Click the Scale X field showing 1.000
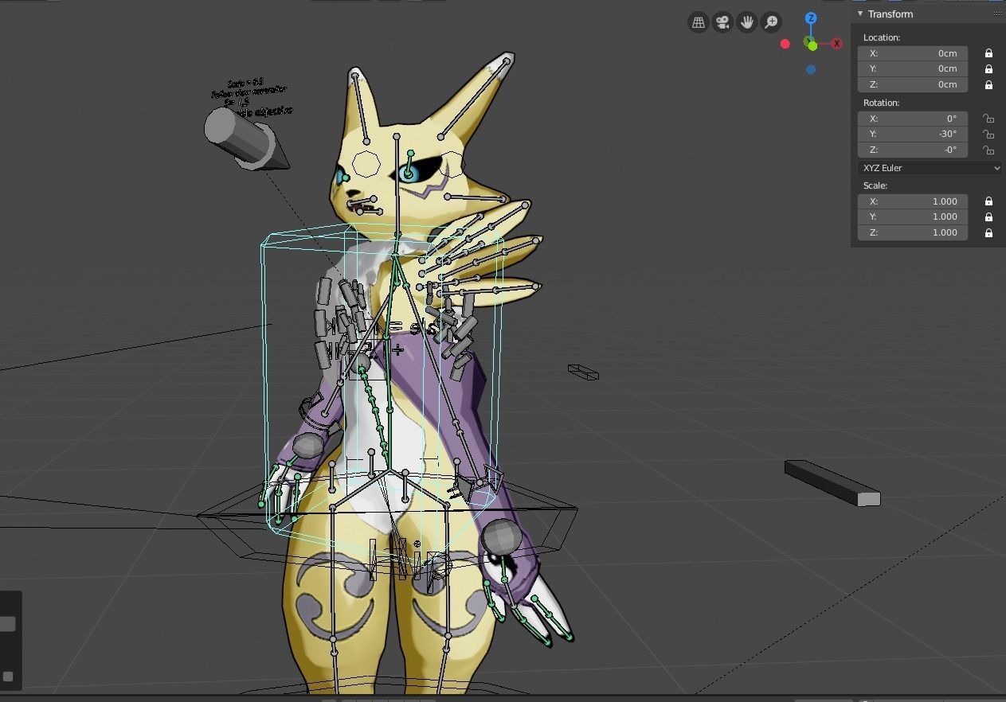Screen dimensions: 1006x702 (913, 201)
